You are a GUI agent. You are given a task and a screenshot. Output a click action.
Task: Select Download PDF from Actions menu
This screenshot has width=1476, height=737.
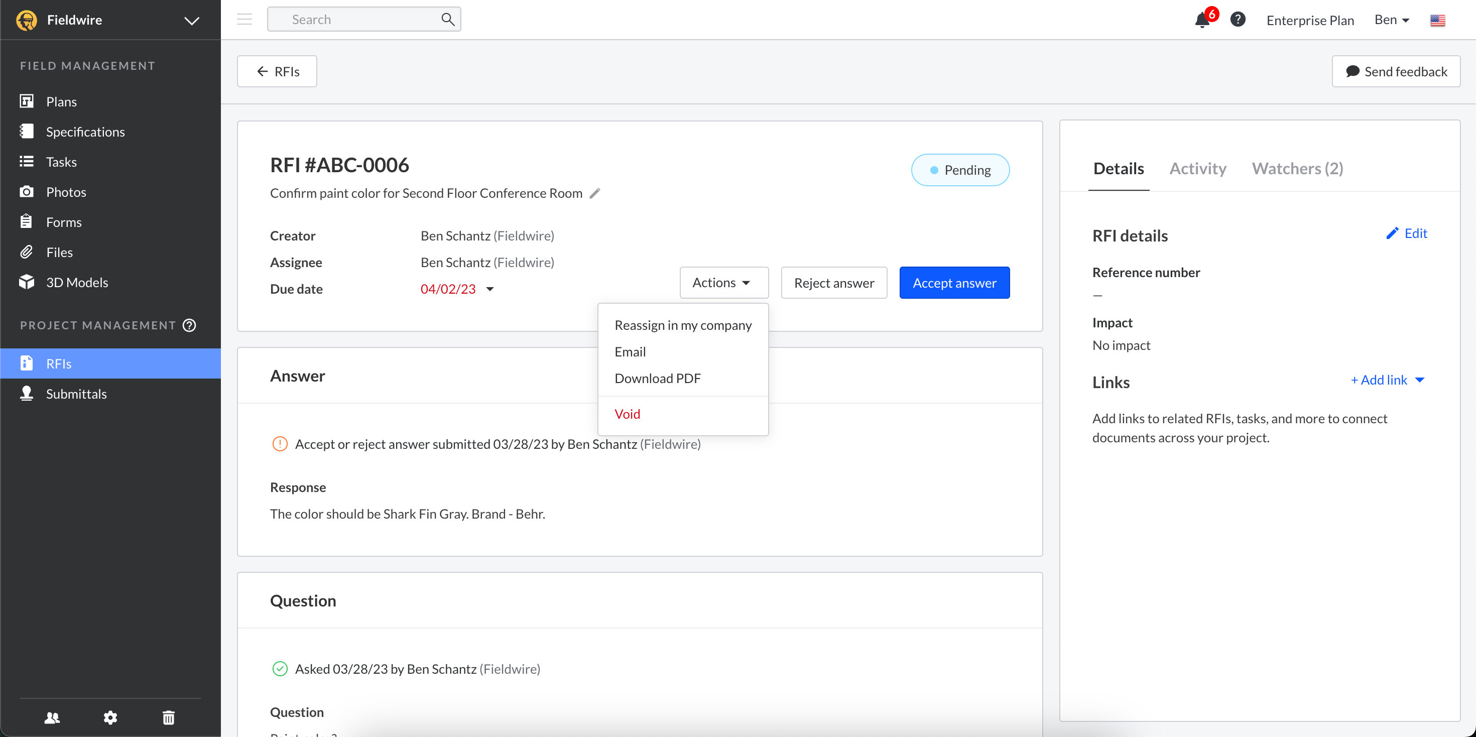click(x=657, y=378)
